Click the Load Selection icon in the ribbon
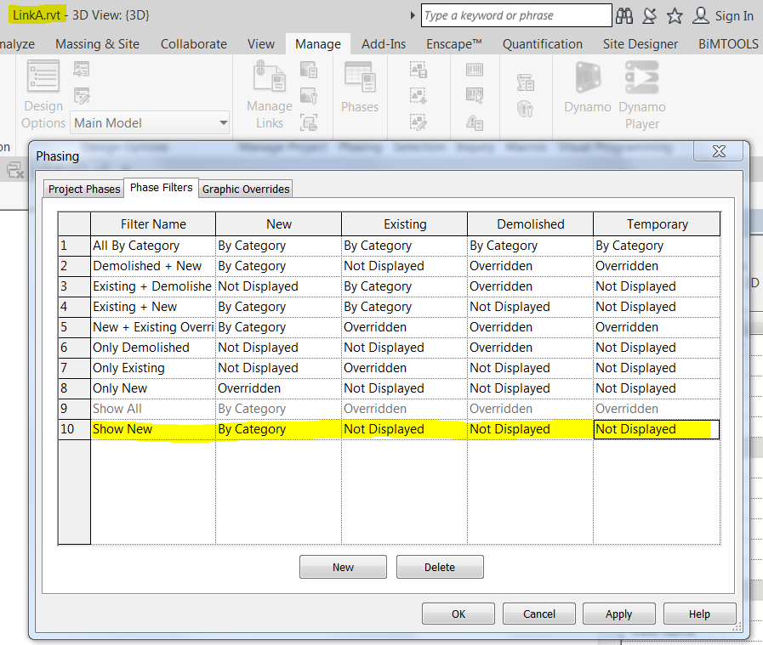 (x=419, y=95)
